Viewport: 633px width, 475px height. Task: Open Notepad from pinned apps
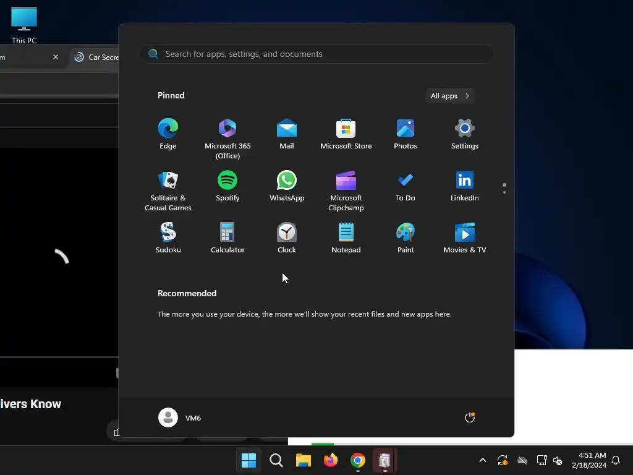[346, 238]
